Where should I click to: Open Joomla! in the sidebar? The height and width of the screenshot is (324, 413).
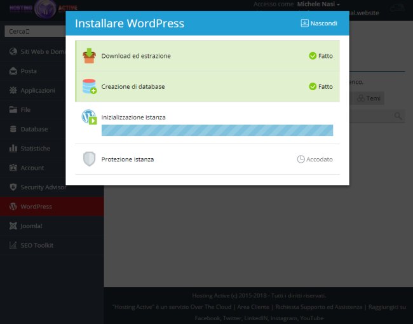tap(52, 226)
